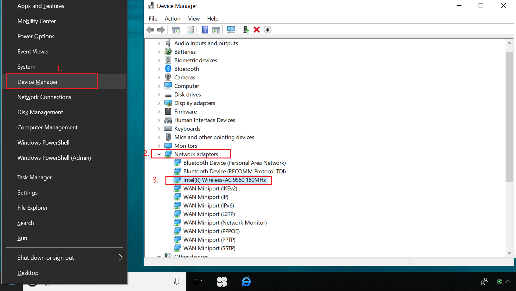This screenshot has width=516, height=291.
Task: Select the Intel(R) Wireless-AC 9560 adapter icon
Action: (x=178, y=180)
